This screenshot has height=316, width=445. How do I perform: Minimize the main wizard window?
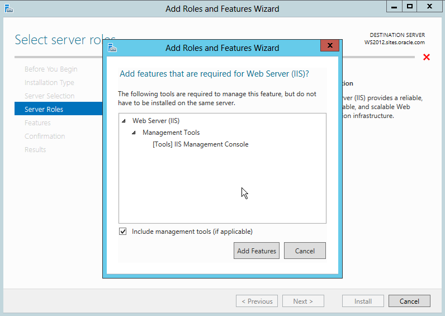pyautogui.click(x=394, y=7)
